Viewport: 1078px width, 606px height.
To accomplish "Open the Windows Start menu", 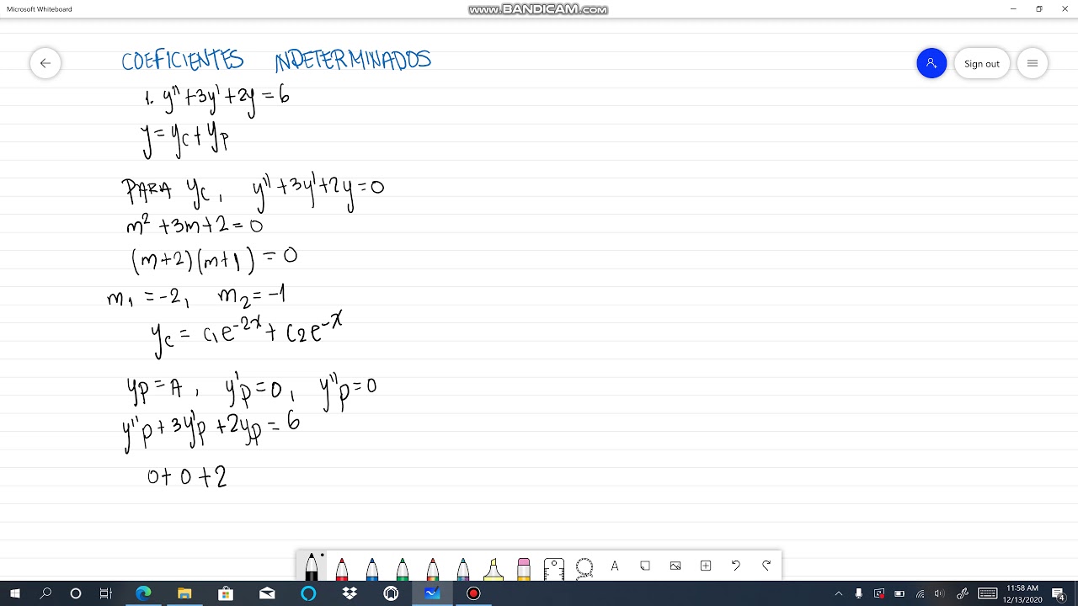I will (15, 593).
